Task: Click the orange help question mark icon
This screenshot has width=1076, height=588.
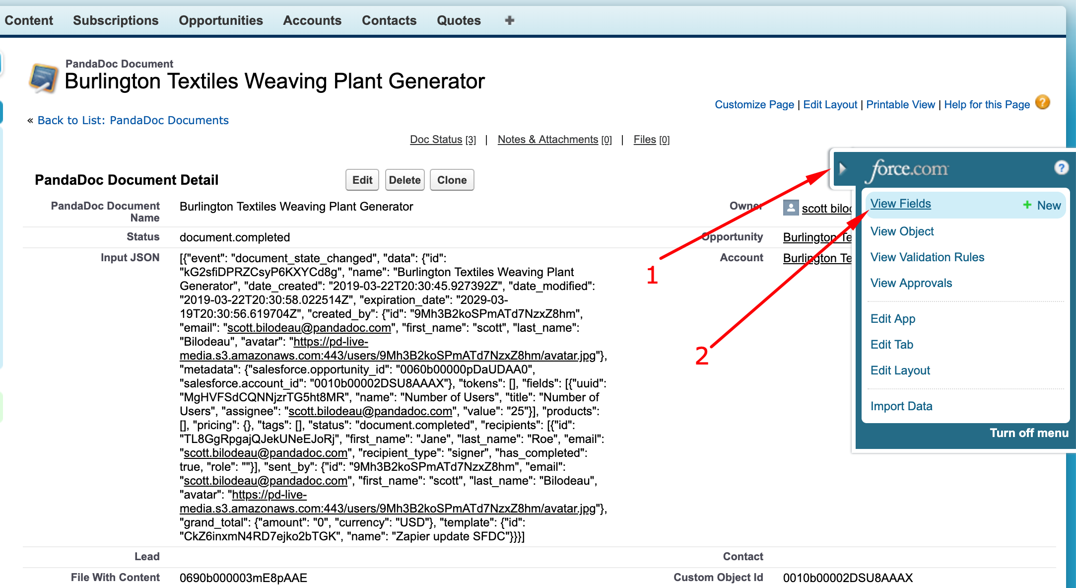Action: coord(1042,102)
